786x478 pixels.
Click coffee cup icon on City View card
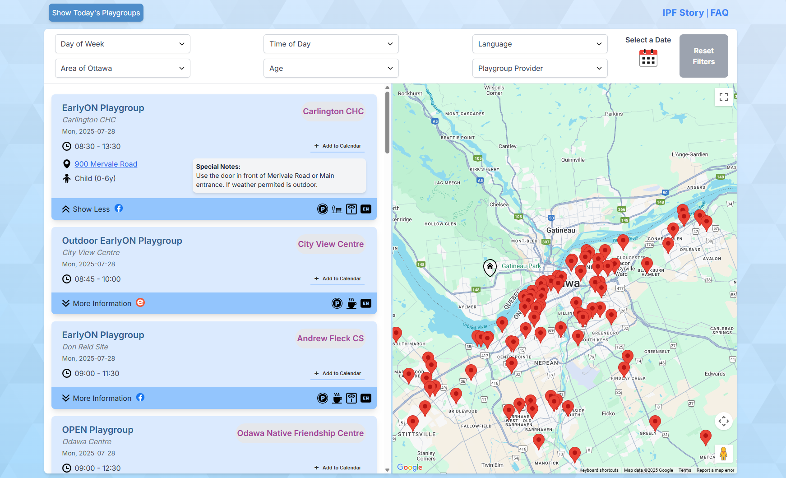click(x=351, y=303)
